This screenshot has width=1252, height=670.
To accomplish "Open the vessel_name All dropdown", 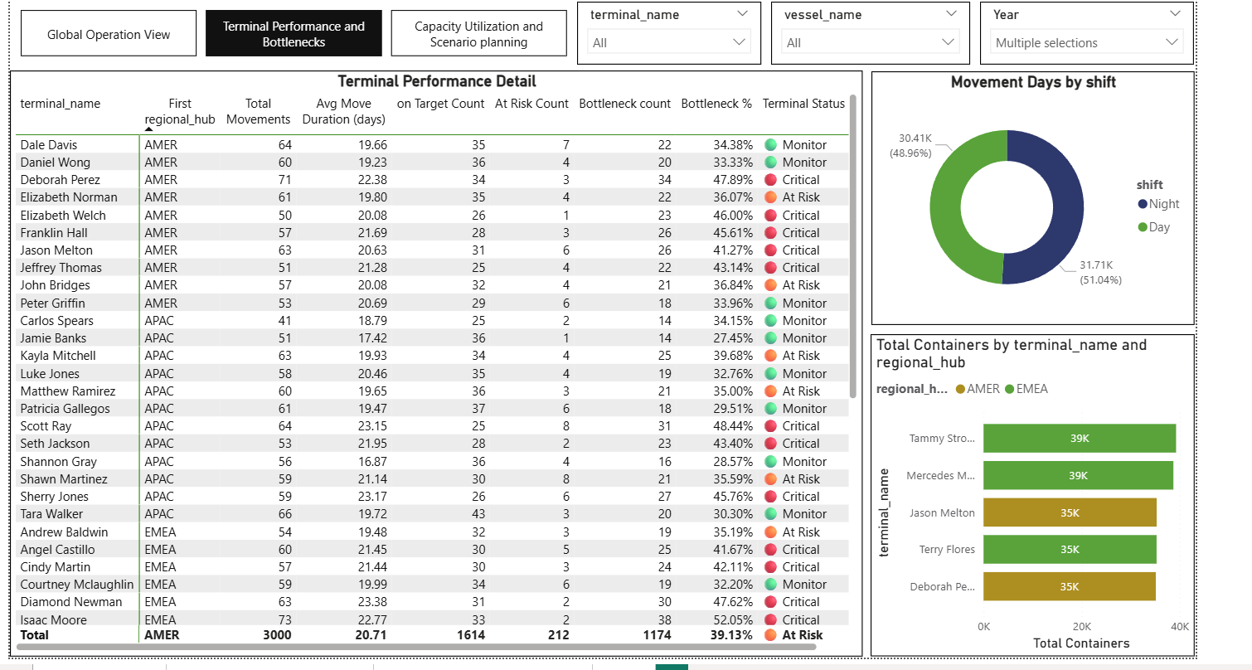I will click(x=871, y=42).
